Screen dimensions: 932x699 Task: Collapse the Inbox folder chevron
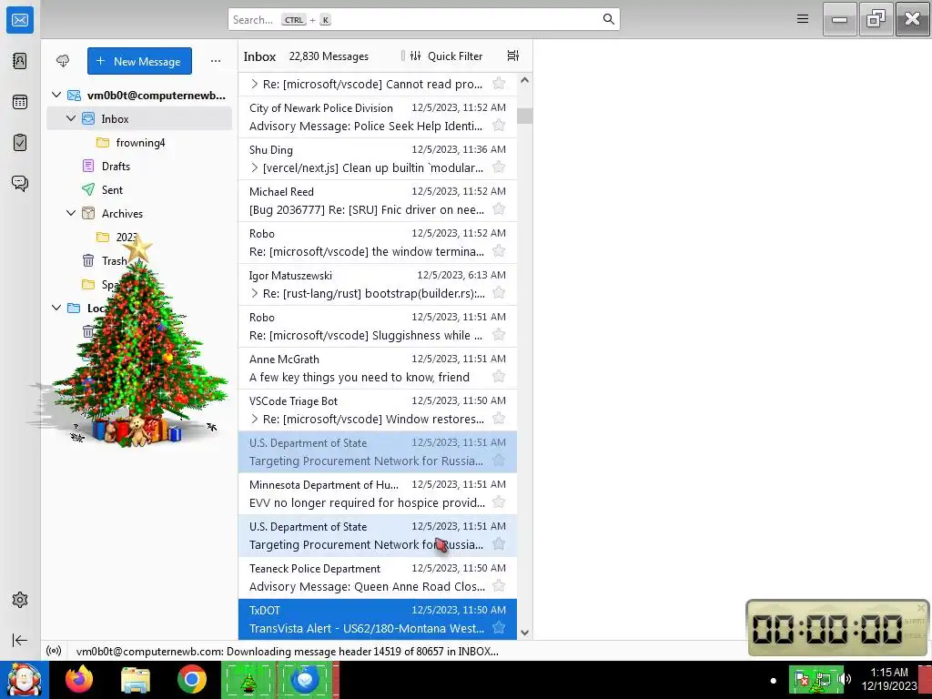pyautogui.click(x=71, y=118)
